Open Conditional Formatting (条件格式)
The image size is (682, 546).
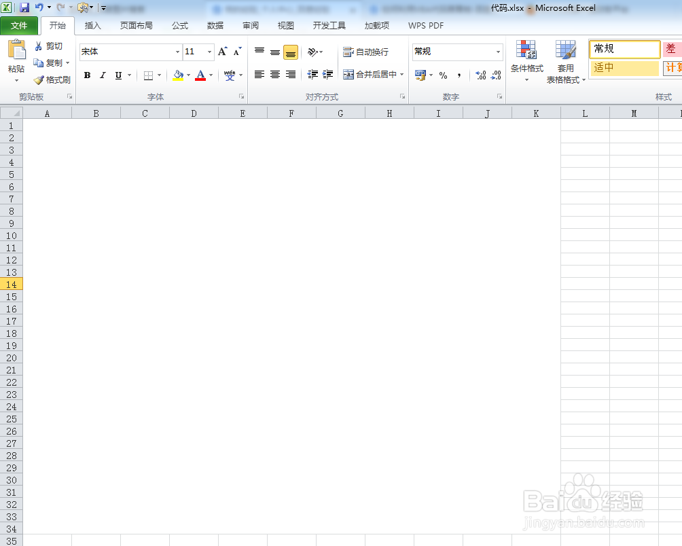[526, 61]
